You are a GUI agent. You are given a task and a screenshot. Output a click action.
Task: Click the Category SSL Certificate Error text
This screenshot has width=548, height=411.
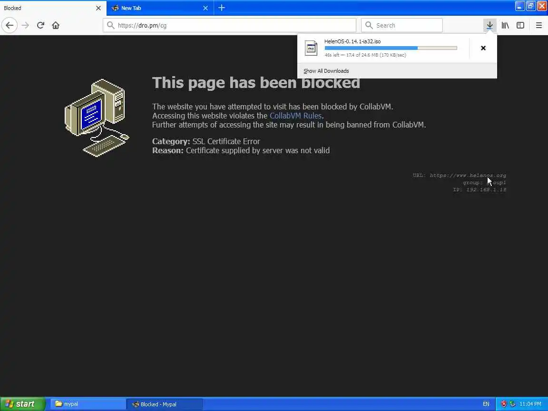pyautogui.click(x=206, y=142)
